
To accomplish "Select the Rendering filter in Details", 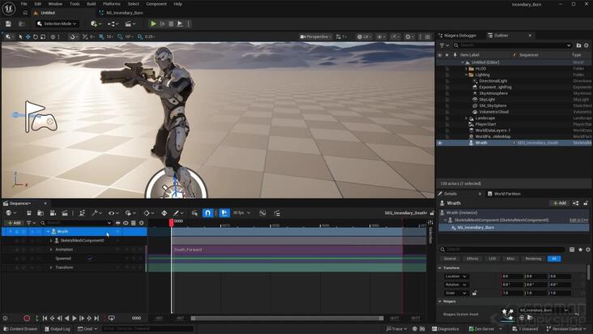I will coord(533,259).
